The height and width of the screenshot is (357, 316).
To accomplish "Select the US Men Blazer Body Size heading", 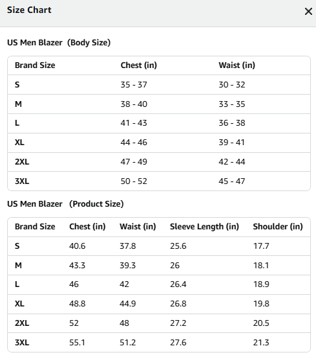I will click(59, 43).
